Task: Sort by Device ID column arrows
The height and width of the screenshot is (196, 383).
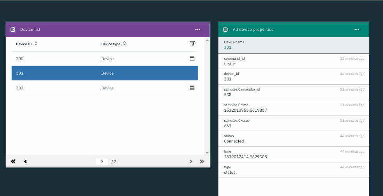Action: (x=36, y=43)
